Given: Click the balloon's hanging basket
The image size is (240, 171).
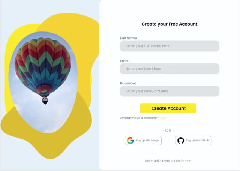Looking at the screenshot, I should tap(45, 100).
